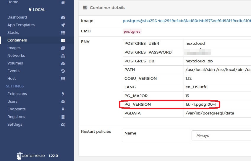Click the portainer.io logo

click(x=31, y=155)
